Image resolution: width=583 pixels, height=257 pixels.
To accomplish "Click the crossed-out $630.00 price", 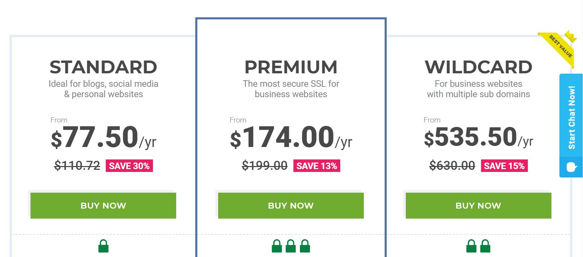I will pos(452,166).
